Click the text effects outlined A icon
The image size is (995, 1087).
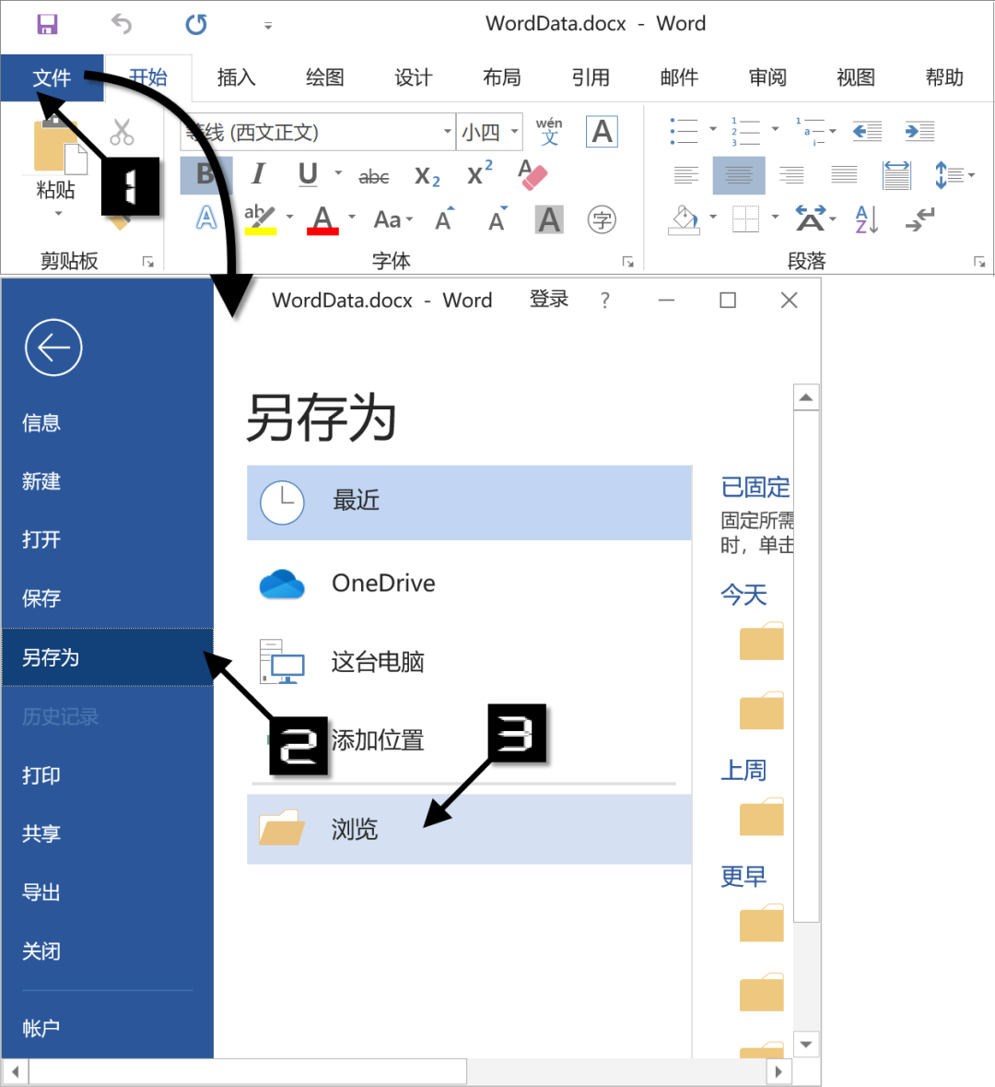[206, 219]
